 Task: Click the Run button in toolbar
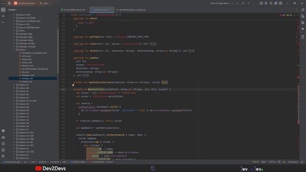238,3
